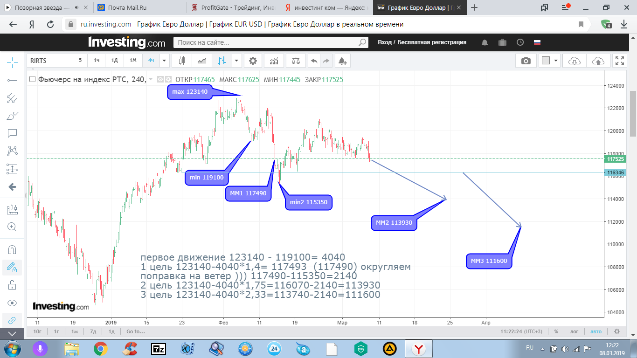Expand the left toolbar bottom chevron
The image size is (637, 358).
[x=12, y=334]
